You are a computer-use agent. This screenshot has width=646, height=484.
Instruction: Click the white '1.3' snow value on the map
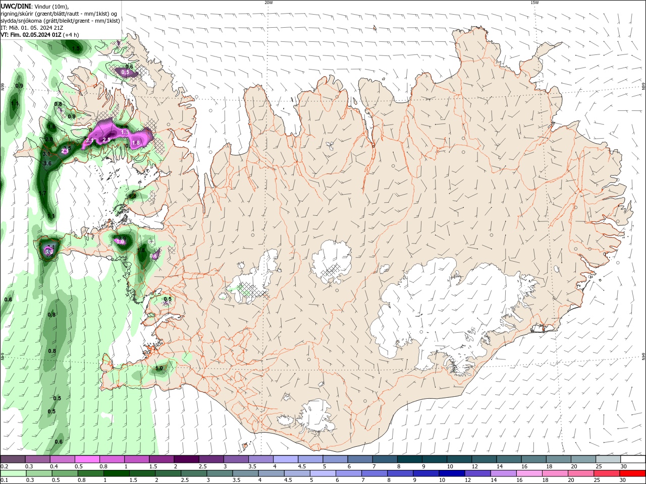click(125, 132)
